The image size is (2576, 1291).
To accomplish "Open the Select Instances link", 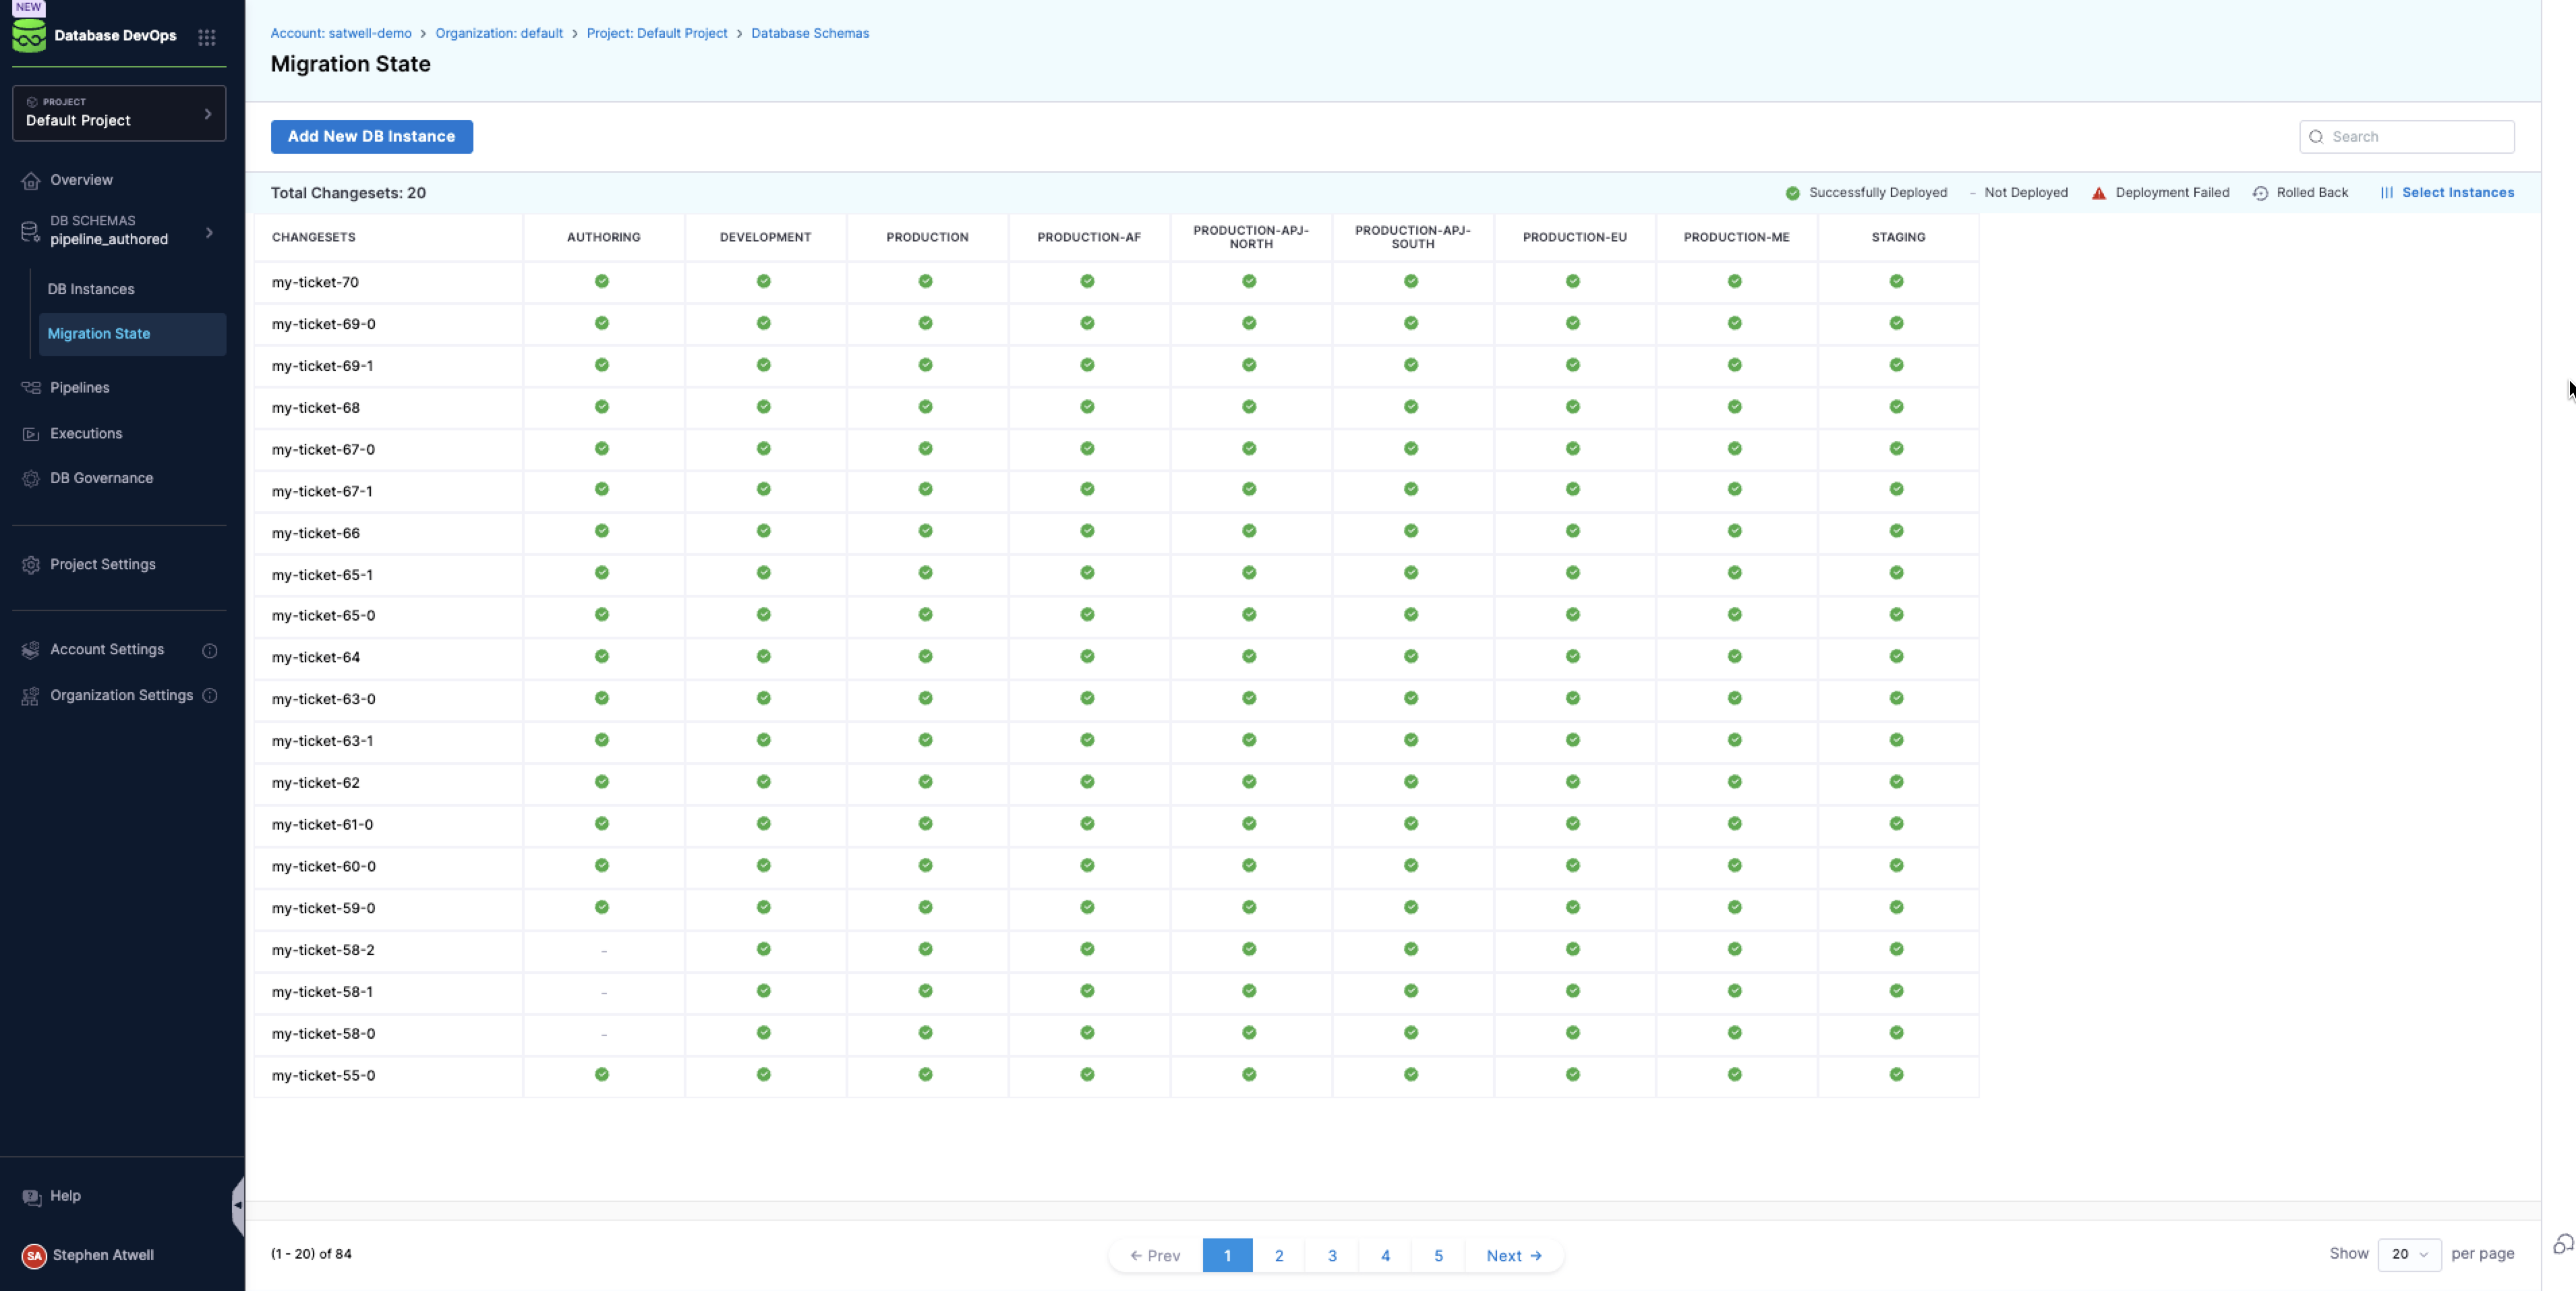I will (x=2457, y=192).
